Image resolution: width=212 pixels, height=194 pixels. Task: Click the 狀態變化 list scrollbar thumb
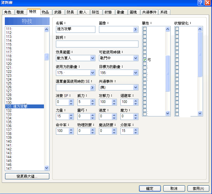tap(200, 54)
